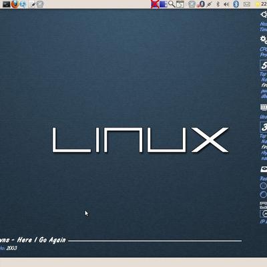The width and height of the screenshot is (267, 267).
Task: Click the blue workspace switcher applet
Action: [x=164, y=4]
